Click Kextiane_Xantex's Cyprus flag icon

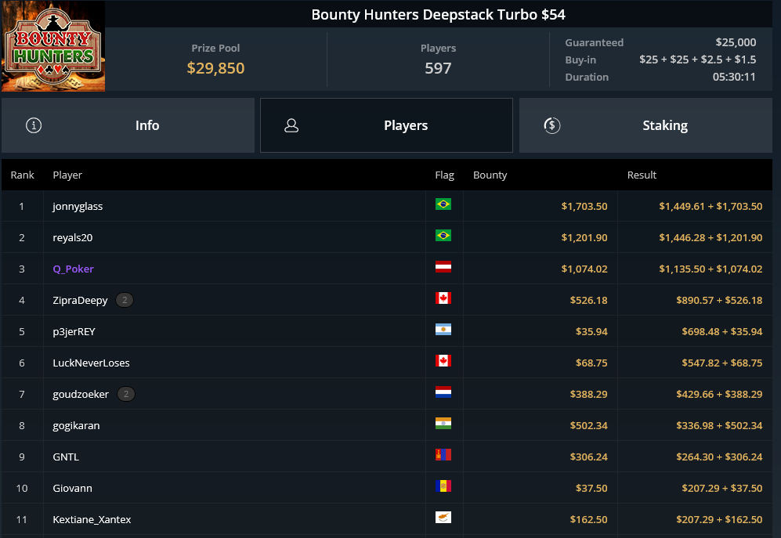443,518
